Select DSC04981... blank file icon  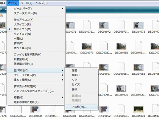click(138, 46)
